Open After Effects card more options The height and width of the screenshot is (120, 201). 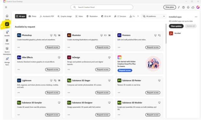coord(19,70)
